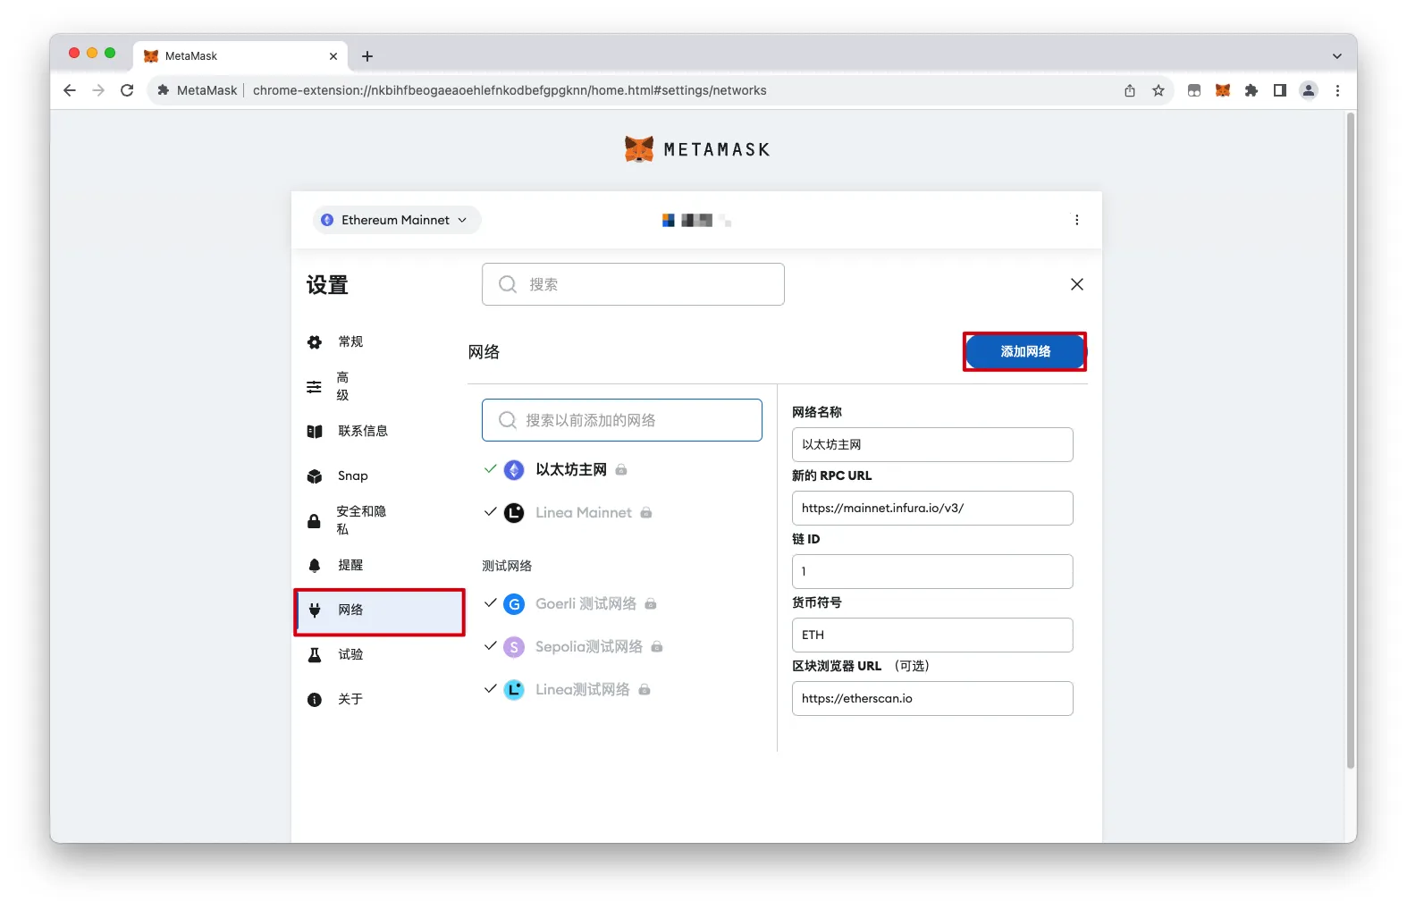Click the 链 ID field showing 1
The image size is (1407, 909).
coord(932,572)
